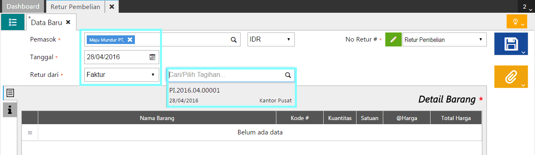Image resolution: width=535 pixels, height=155 pixels.
Task: Select the Retur Pembelian tab
Action: tap(75, 7)
